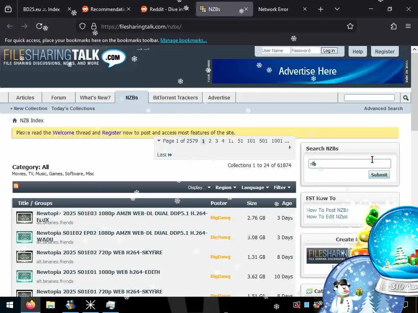
Task: Open the Language dropdown
Action: [x=255, y=187]
